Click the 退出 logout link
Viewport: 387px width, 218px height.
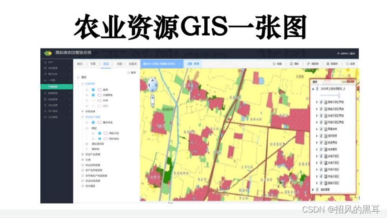353,53
